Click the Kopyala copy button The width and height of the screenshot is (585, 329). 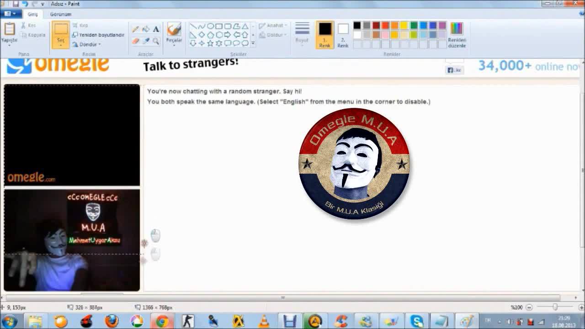33,35
